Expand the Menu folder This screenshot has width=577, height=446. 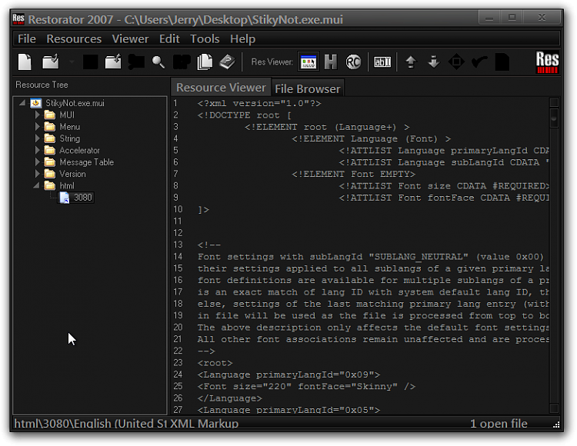tap(37, 126)
